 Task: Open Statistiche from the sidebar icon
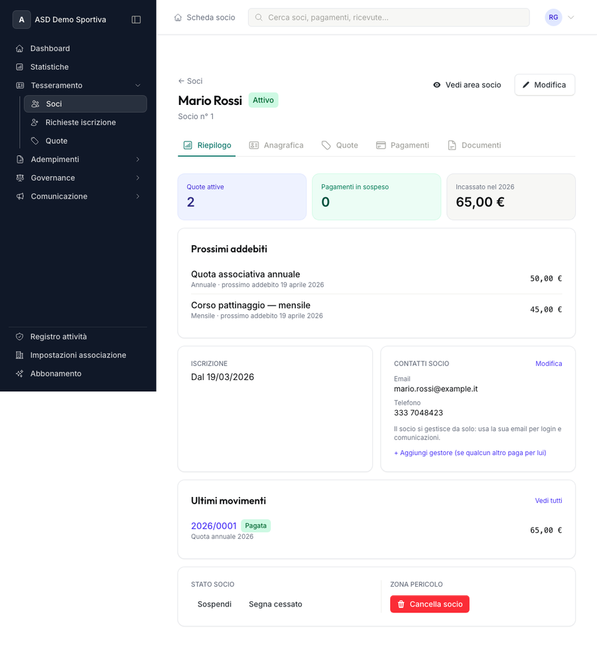[20, 67]
